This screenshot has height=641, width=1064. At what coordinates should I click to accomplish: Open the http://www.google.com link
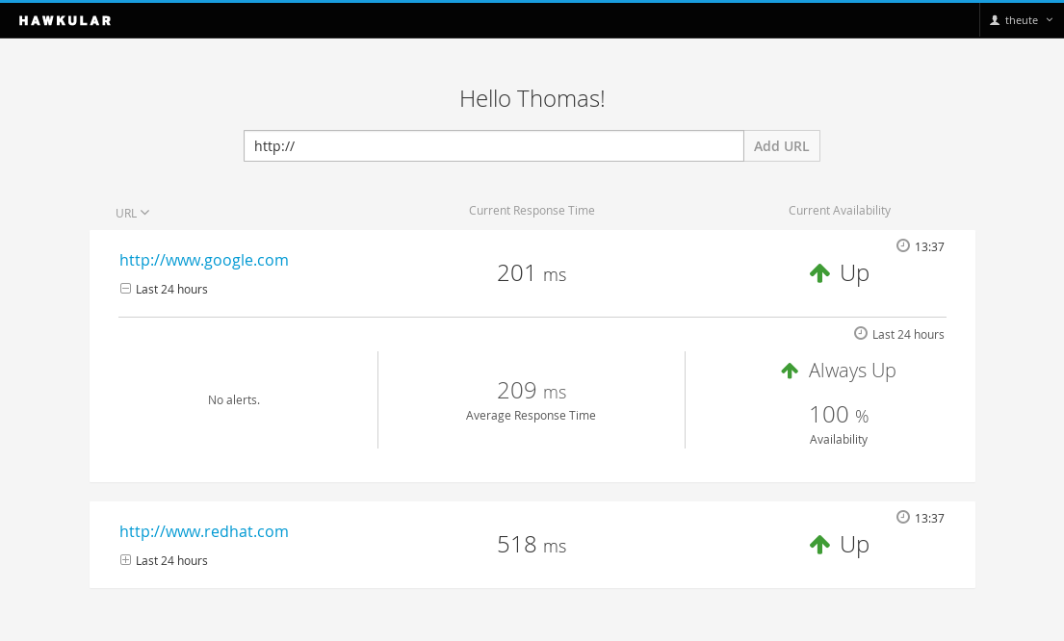coord(203,260)
